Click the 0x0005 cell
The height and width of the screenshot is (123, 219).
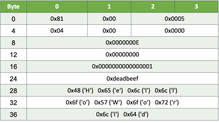(174, 19)
